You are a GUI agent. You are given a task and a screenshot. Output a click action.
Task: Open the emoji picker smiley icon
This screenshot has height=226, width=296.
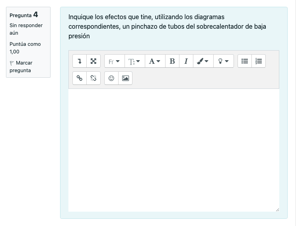coord(111,78)
